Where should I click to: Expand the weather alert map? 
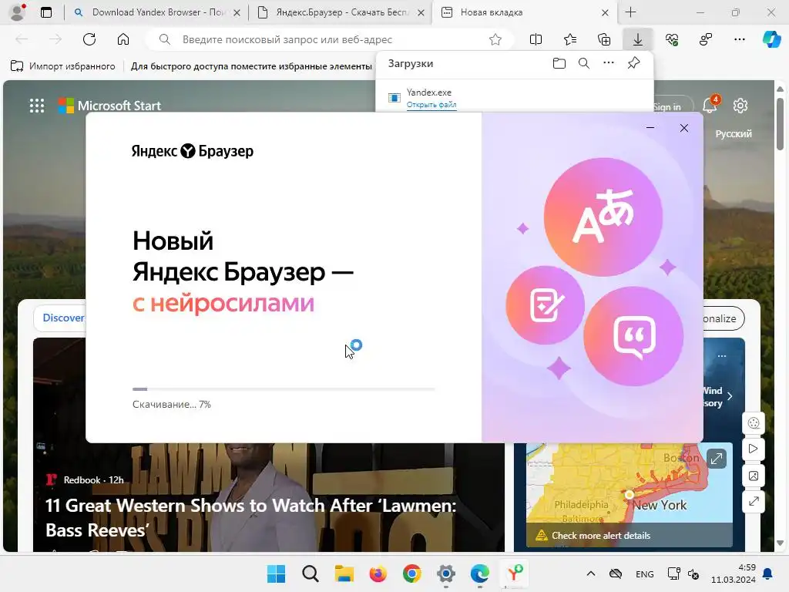click(x=716, y=459)
